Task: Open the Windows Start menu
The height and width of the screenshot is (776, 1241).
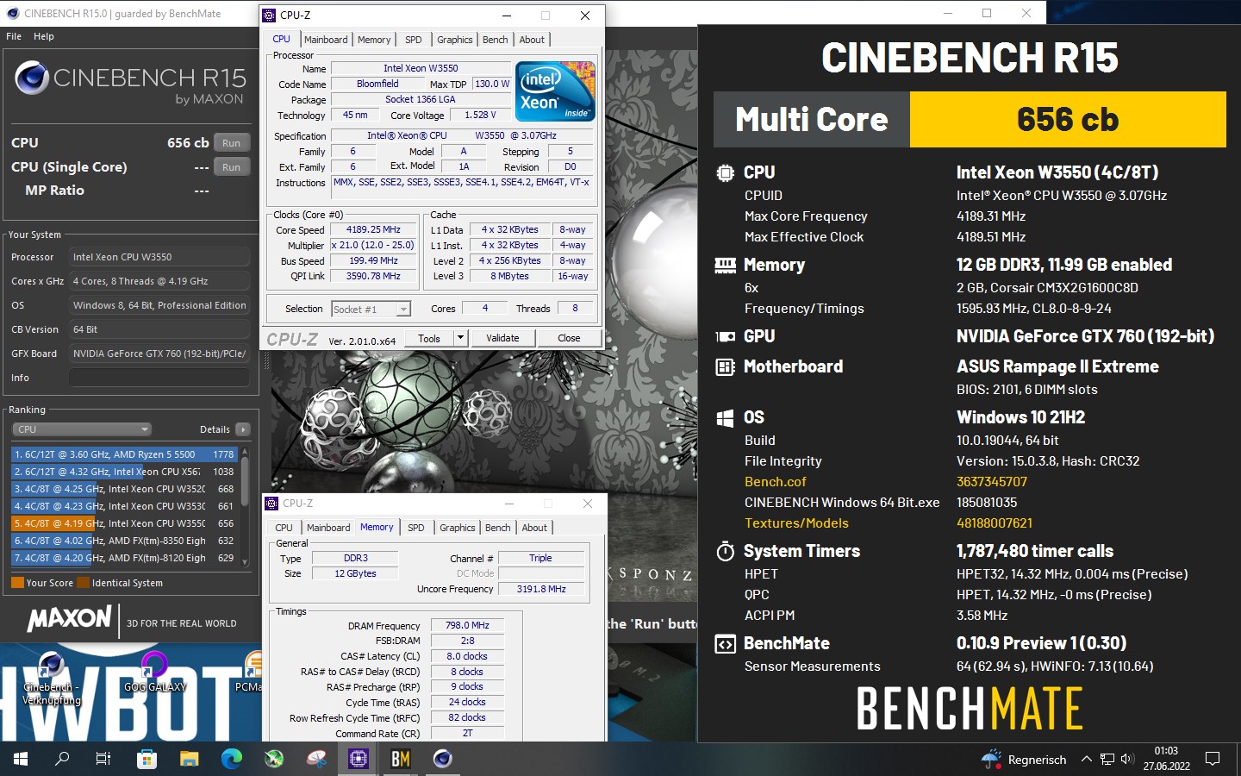Action: tap(21, 759)
